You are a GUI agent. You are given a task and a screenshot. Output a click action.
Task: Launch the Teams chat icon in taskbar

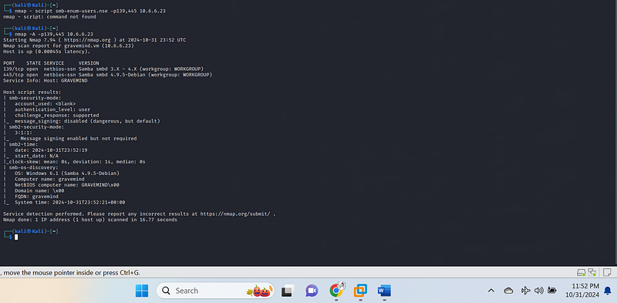[x=312, y=291]
